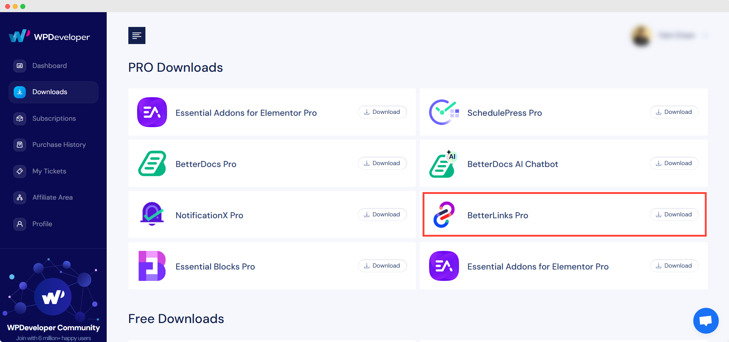The image size is (729, 342).
Task: Click the WPDeveloper logo
Action: click(x=49, y=36)
